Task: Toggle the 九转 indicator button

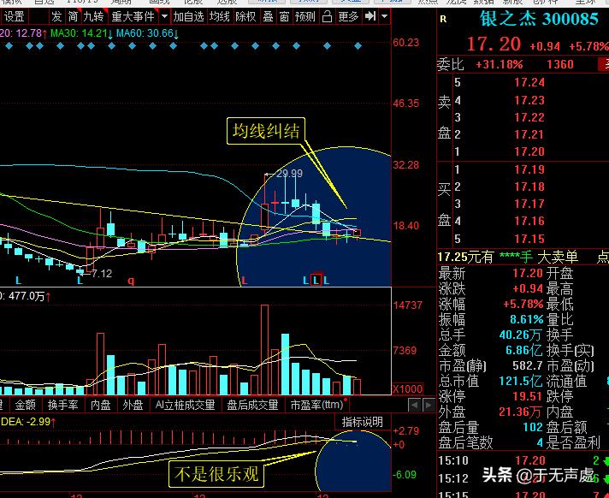Action: point(93,16)
